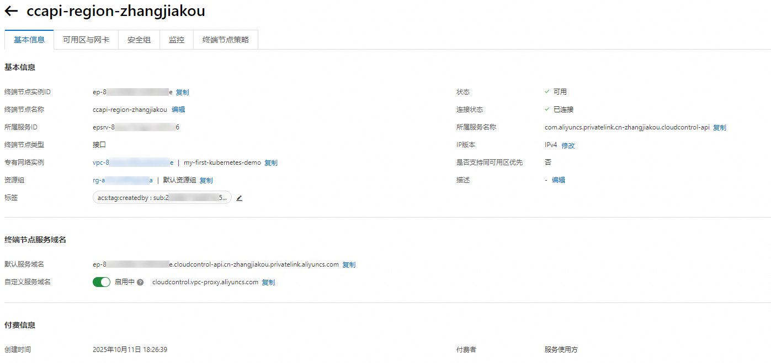Select the 已连接 connection status

coord(563,110)
